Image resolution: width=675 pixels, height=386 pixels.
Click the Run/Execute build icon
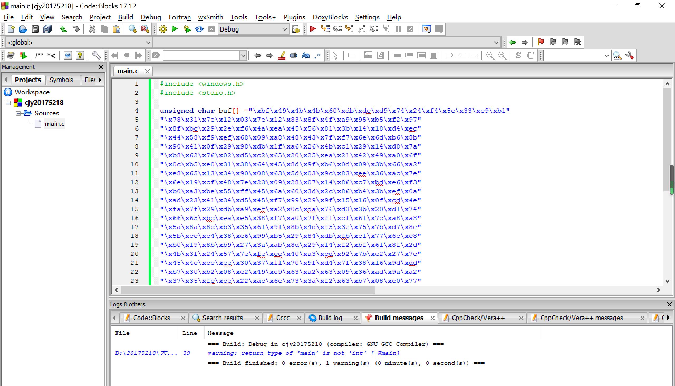pos(175,29)
